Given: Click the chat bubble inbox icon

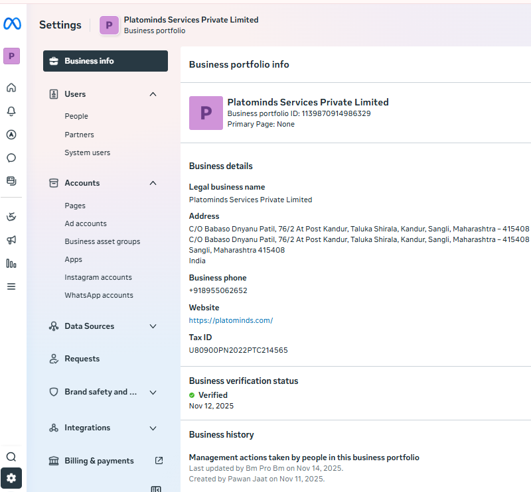Looking at the screenshot, I should click(11, 158).
